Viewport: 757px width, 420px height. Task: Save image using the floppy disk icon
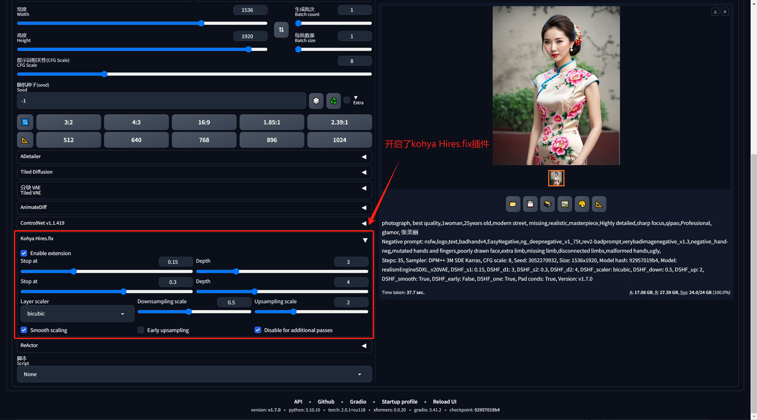(530, 204)
